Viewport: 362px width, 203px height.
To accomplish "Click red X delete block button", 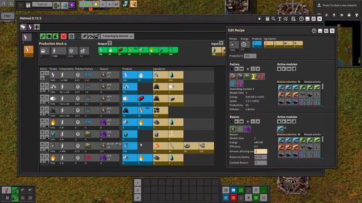I will click(63, 36).
